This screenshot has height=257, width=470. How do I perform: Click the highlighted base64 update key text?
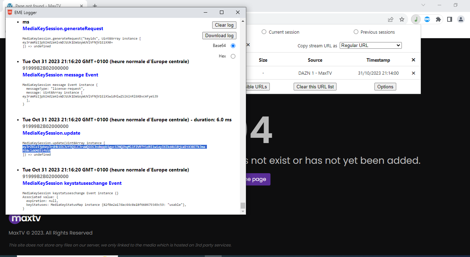(x=115, y=149)
